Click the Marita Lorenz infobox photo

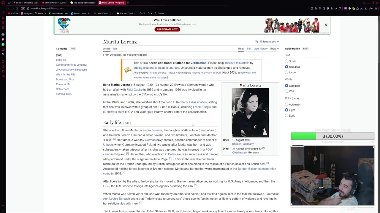coord(250,113)
